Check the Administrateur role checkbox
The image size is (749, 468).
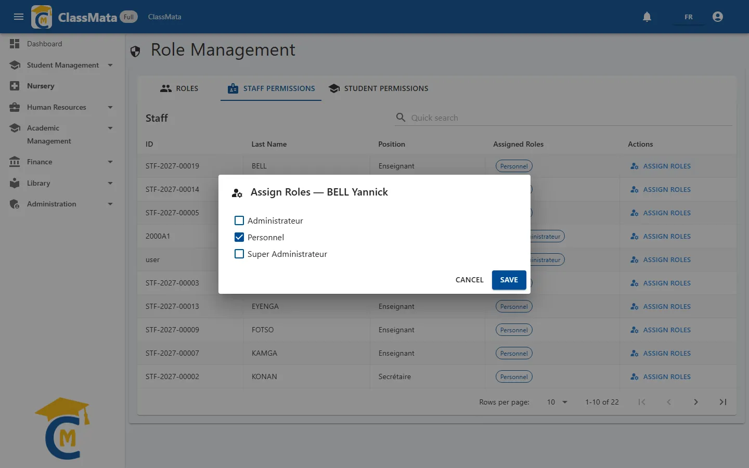(x=239, y=220)
